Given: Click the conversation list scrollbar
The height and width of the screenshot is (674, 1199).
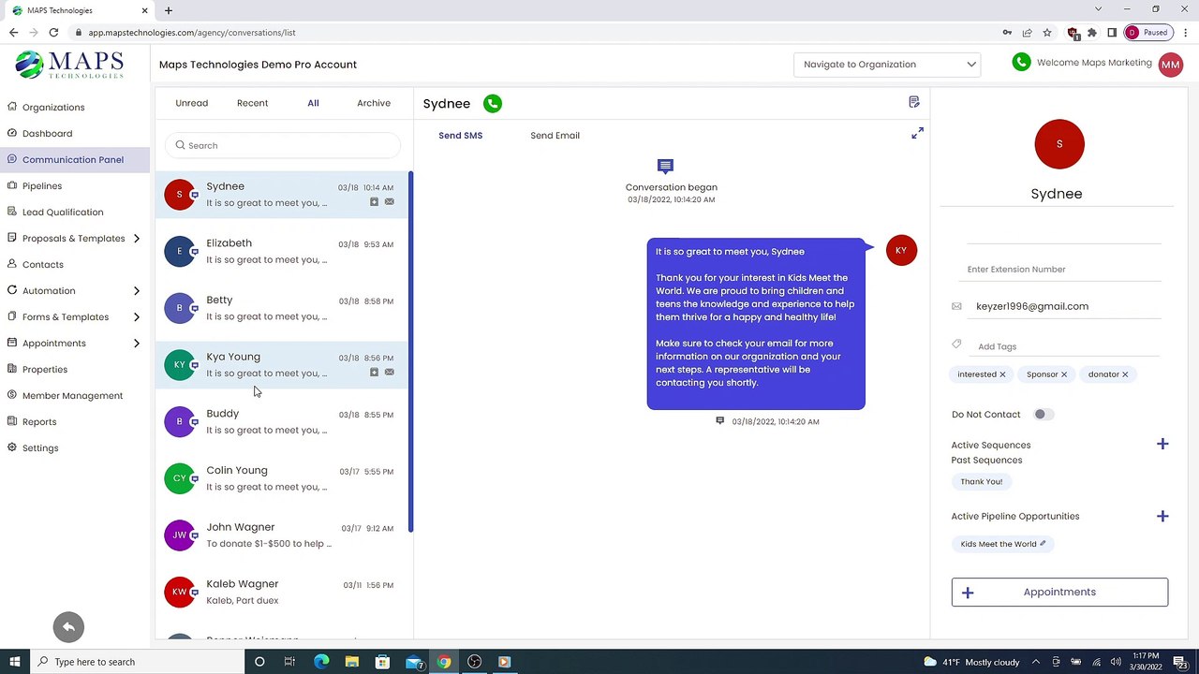Looking at the screenshot, I should point(411,352).
